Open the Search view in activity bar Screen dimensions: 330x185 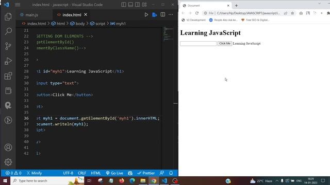[x=8, y=31]
